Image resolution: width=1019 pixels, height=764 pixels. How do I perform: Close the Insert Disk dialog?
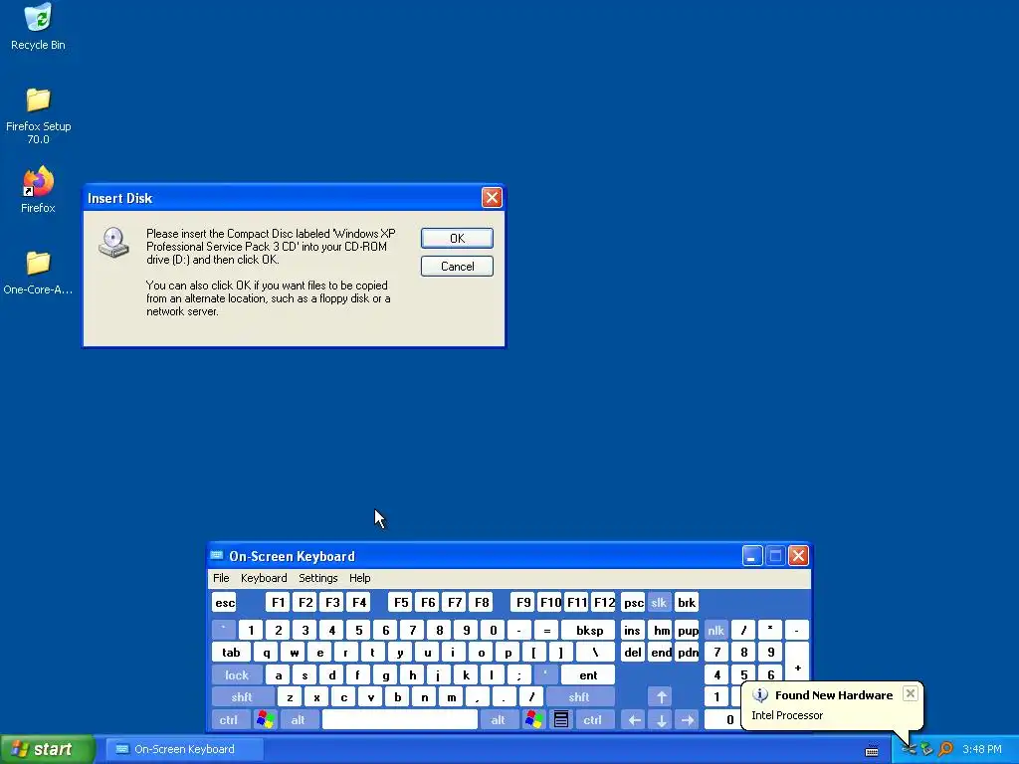tap(492, 198)
